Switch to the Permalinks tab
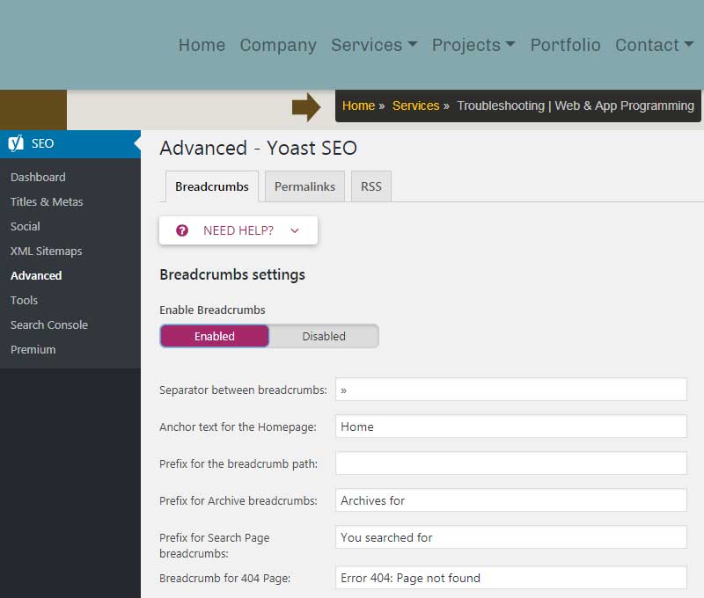The image size is (704, 598). tap(304, 186)
